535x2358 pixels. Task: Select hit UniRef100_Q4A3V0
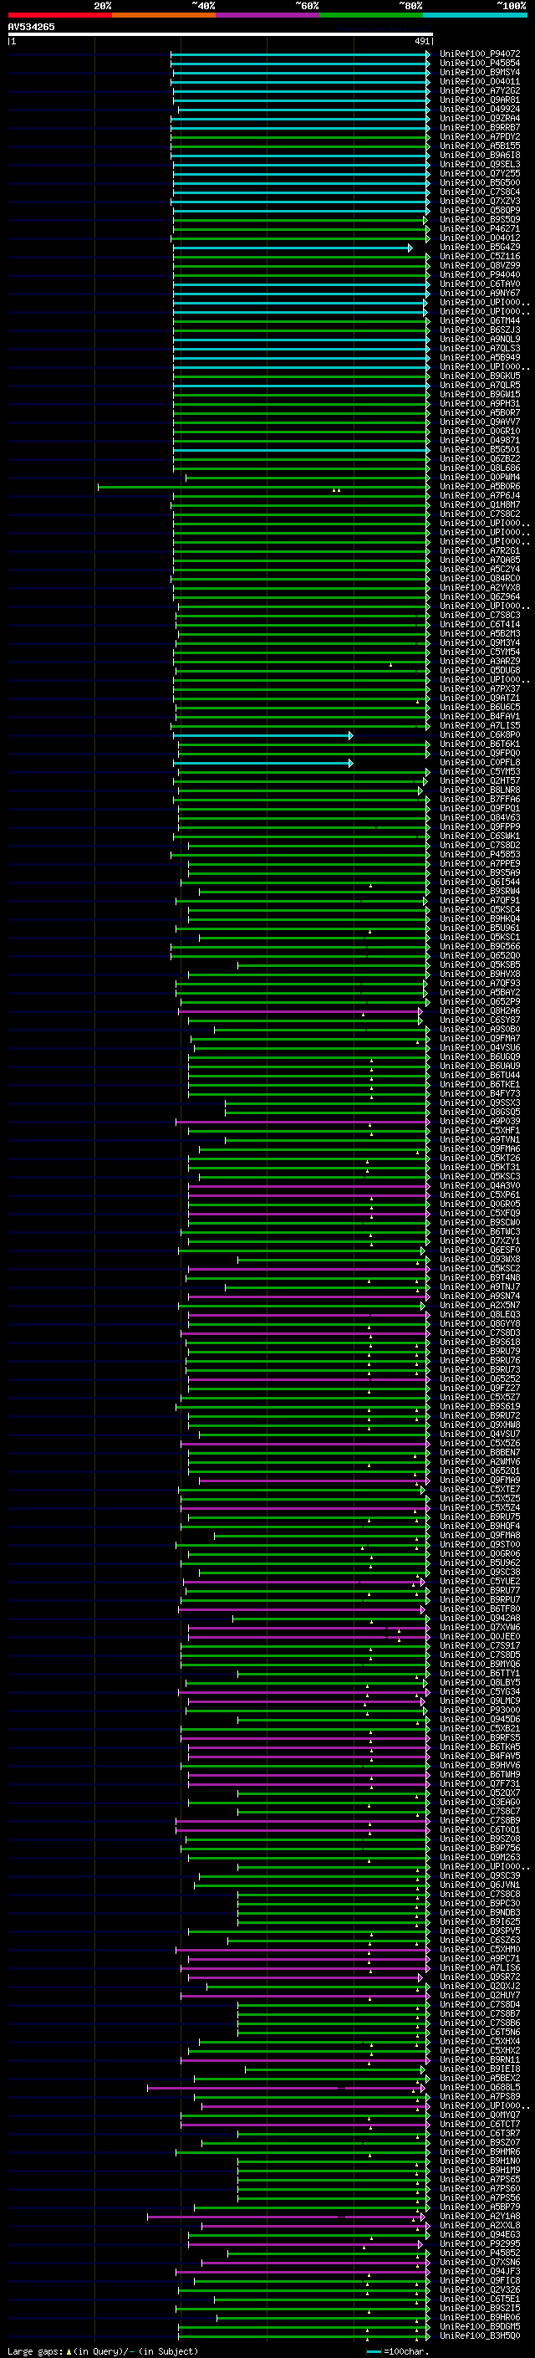click(x=479, y=1186)
